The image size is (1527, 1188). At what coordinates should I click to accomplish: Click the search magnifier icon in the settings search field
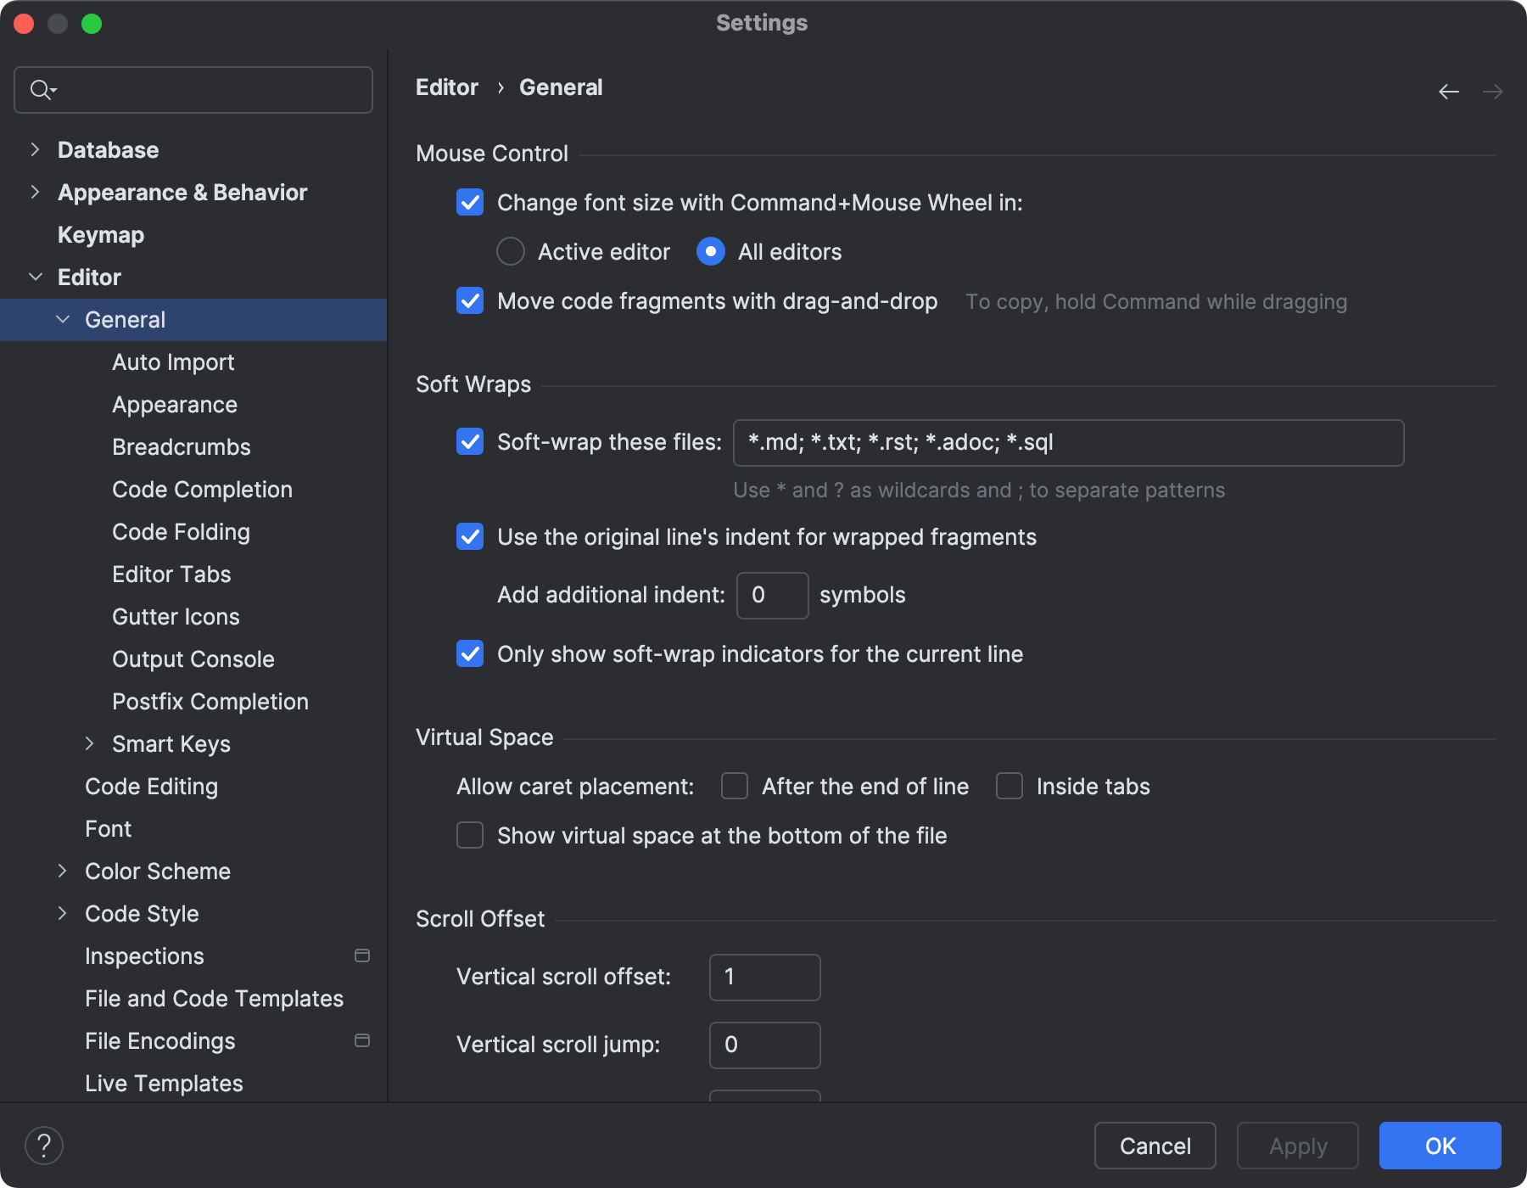coord(41,89)
